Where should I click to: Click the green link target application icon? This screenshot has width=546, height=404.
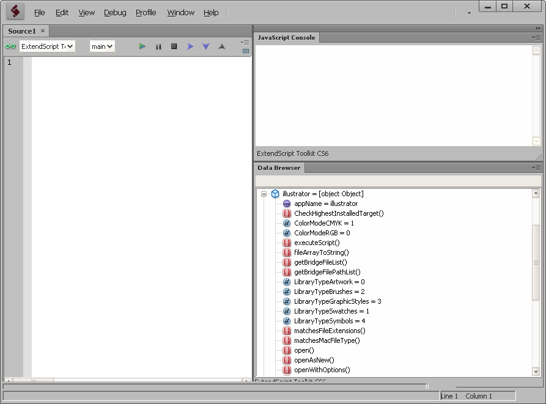pyautogui.click(x=10, y=46)
